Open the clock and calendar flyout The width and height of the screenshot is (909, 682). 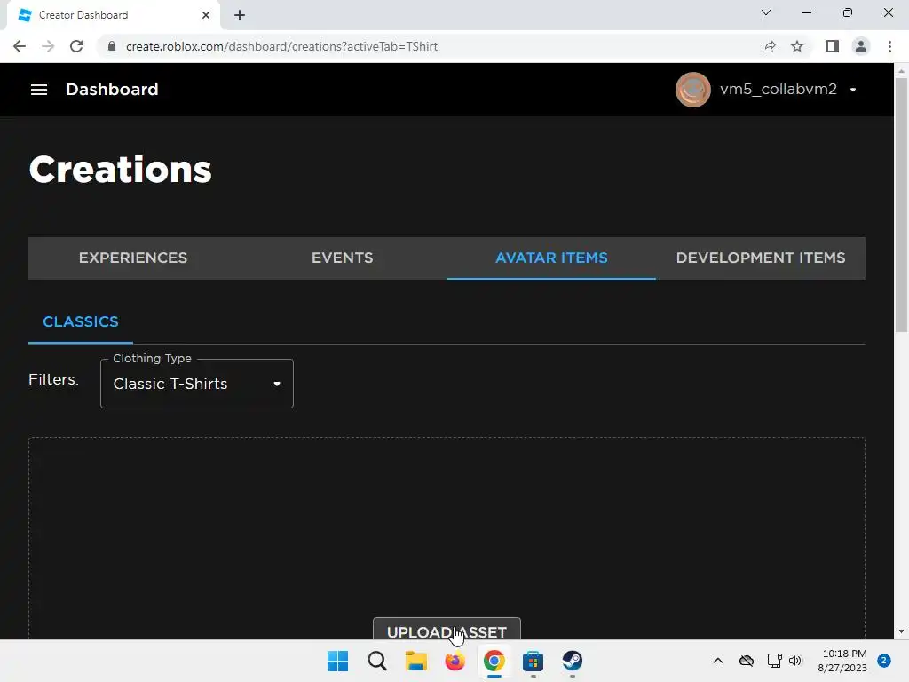842,661
